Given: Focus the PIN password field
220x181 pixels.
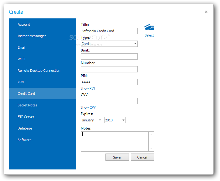Looking at the screenshot, I should click(109, 82).
